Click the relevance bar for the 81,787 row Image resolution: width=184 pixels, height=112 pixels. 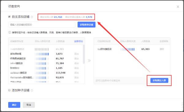[x=42, y=59]
